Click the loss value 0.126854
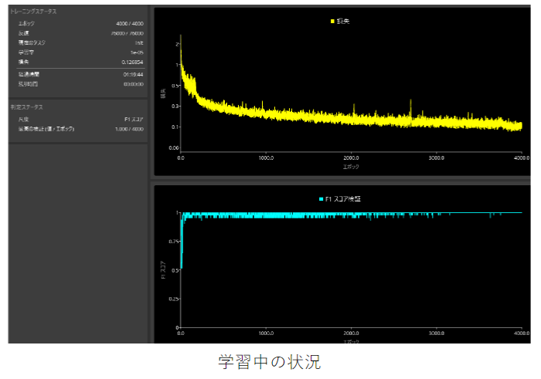This screenshot has width=541, height=379. (x=131, y=61)
